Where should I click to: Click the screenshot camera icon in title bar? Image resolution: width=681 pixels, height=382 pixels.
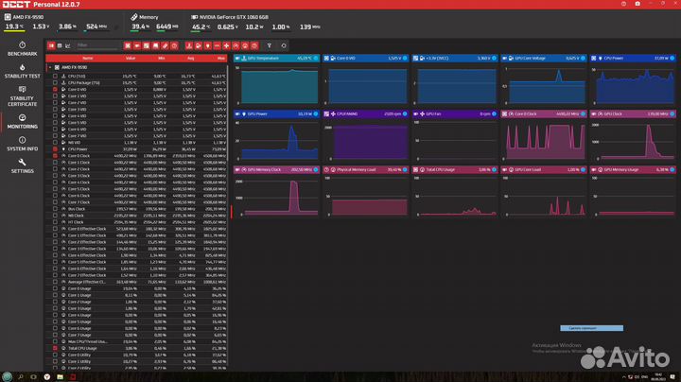coord(637,4)
